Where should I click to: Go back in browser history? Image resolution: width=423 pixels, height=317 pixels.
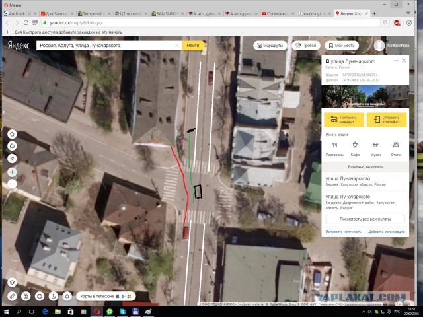pos(7,23)
